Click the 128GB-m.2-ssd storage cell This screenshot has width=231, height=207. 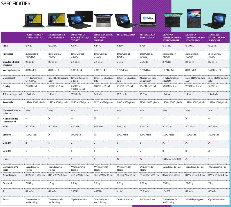click(102, 86)
